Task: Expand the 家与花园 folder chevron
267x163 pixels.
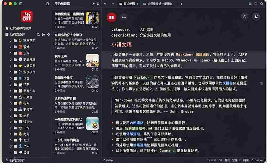Action: coord(11,41)
